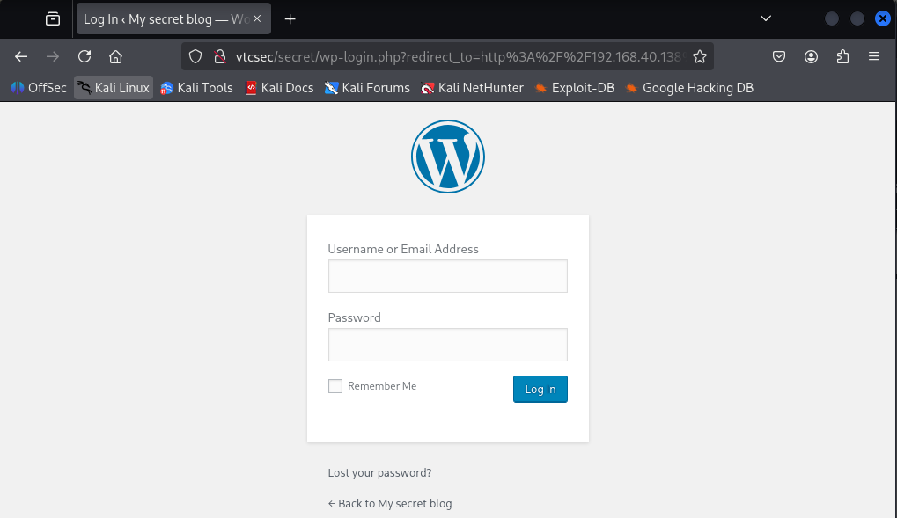The width and height of the screenshot is (897, 518).
Task: Click the WordPress logo
Action: [x=448, y=156]
